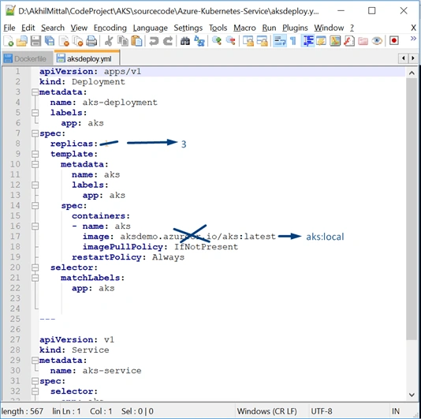Start macro recording with the red record icon
This screenshot has width=421, height=419.
click(x=394, y=41)
